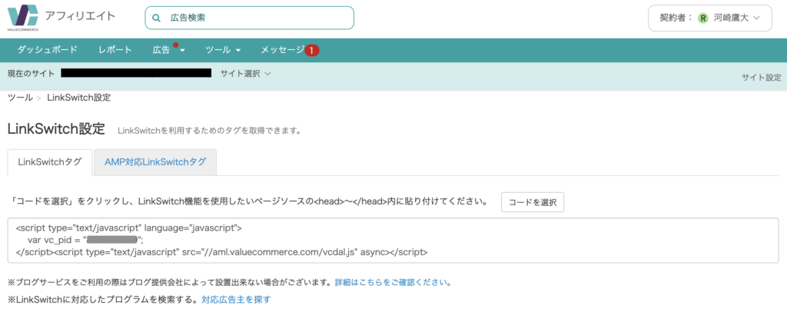Expand the ツール dropdown menu
787x329 pixels.
tap(224, 50)
